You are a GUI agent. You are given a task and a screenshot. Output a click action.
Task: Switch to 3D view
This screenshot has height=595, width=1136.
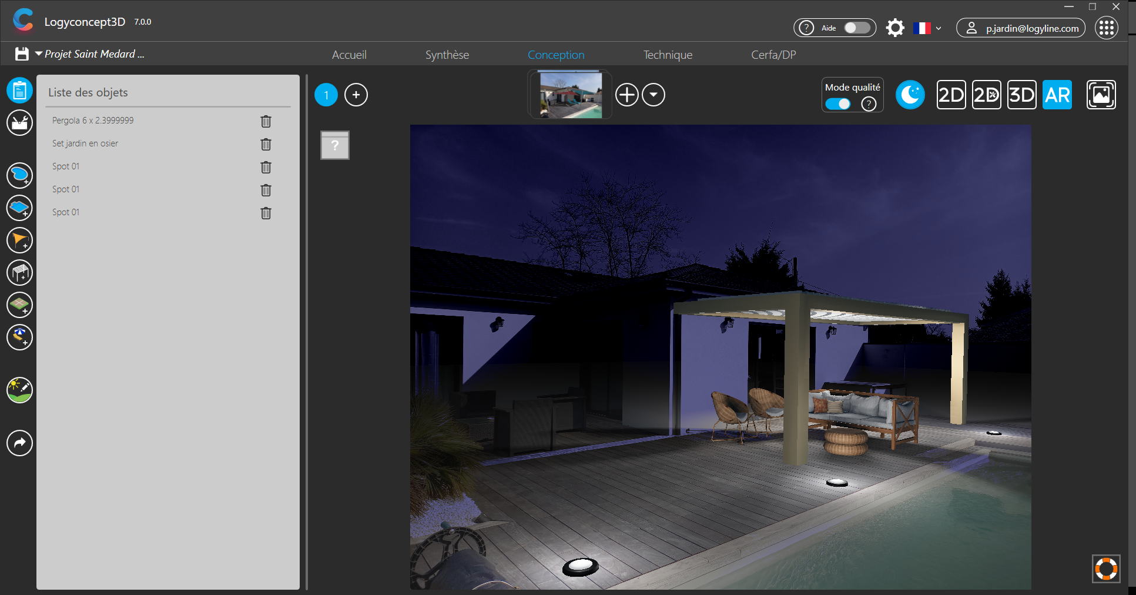coord(1021,95)
